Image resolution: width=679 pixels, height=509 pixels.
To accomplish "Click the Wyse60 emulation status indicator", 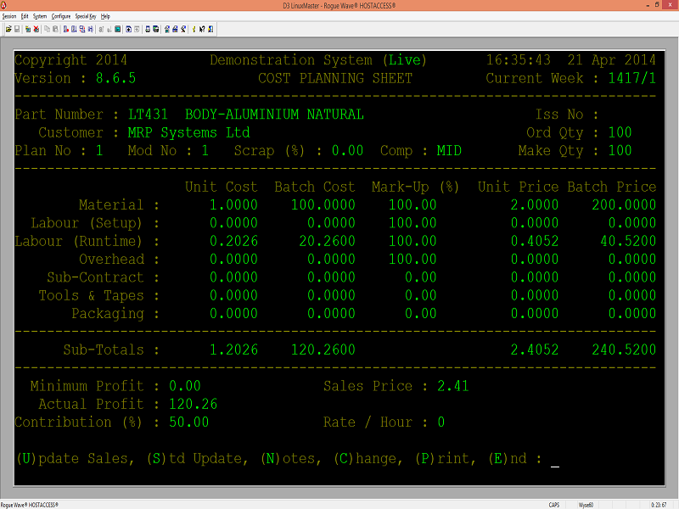I will [x=586, y=505].
